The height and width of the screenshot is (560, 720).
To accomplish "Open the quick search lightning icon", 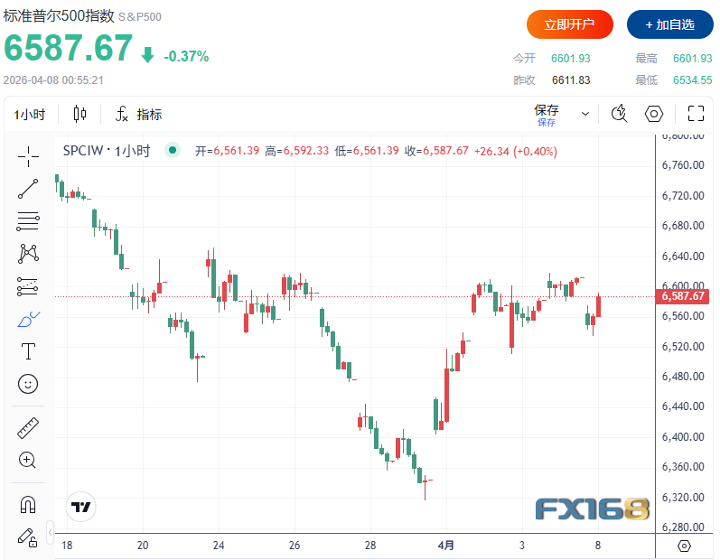I will [620, 114].
